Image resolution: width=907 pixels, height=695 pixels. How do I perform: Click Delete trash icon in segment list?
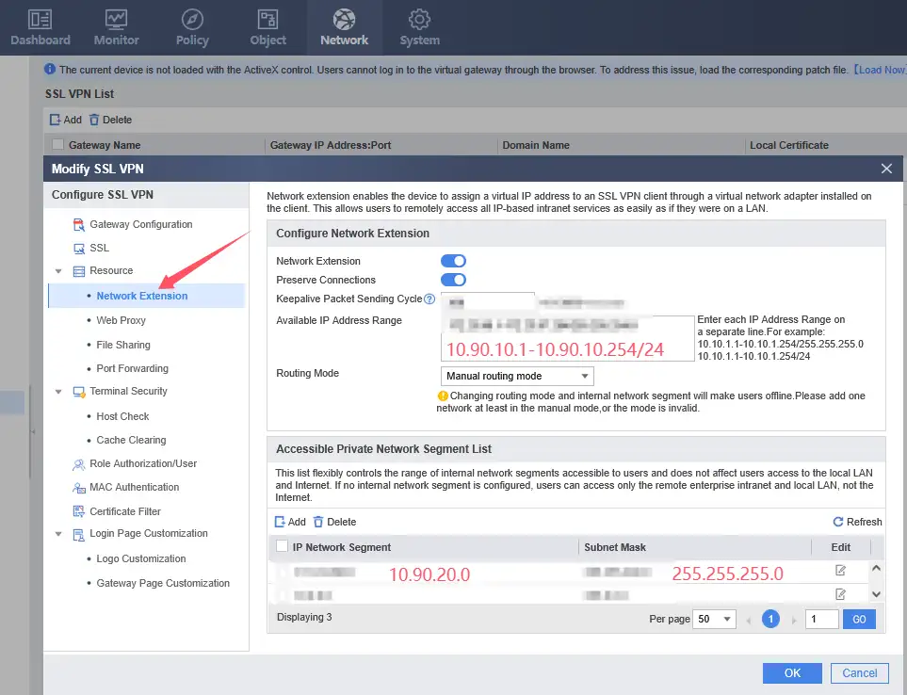point(318,522)
